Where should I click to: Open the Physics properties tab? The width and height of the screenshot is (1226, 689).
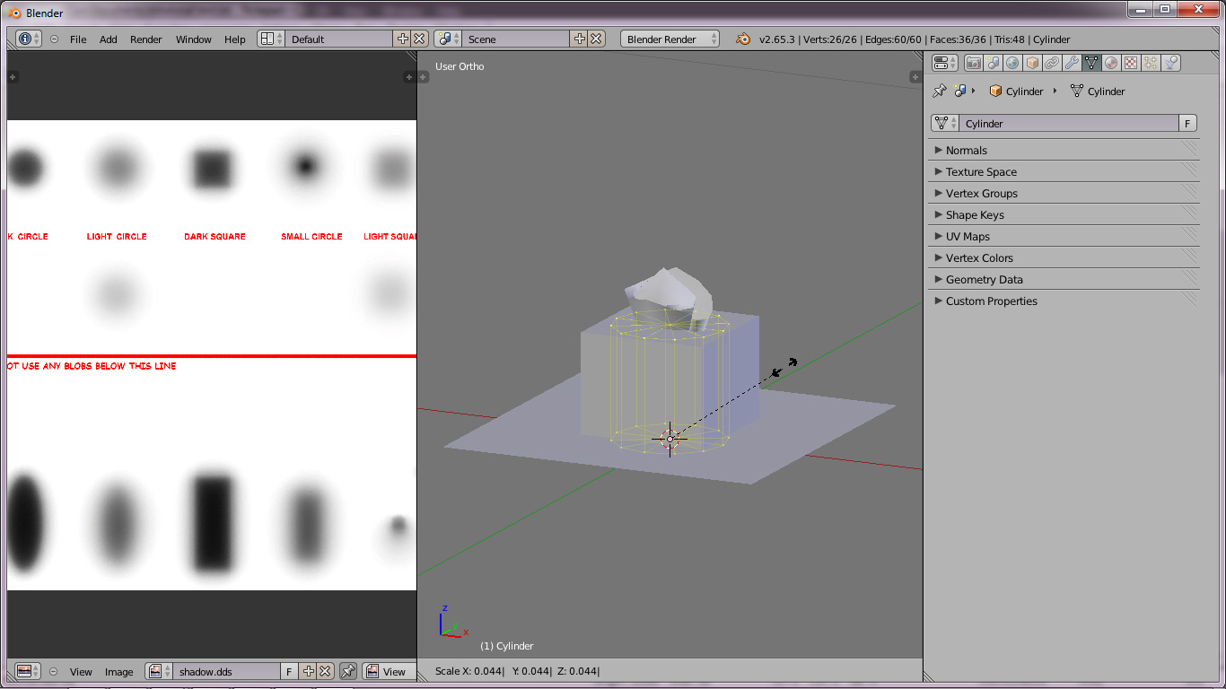[x=1170, y=63]
